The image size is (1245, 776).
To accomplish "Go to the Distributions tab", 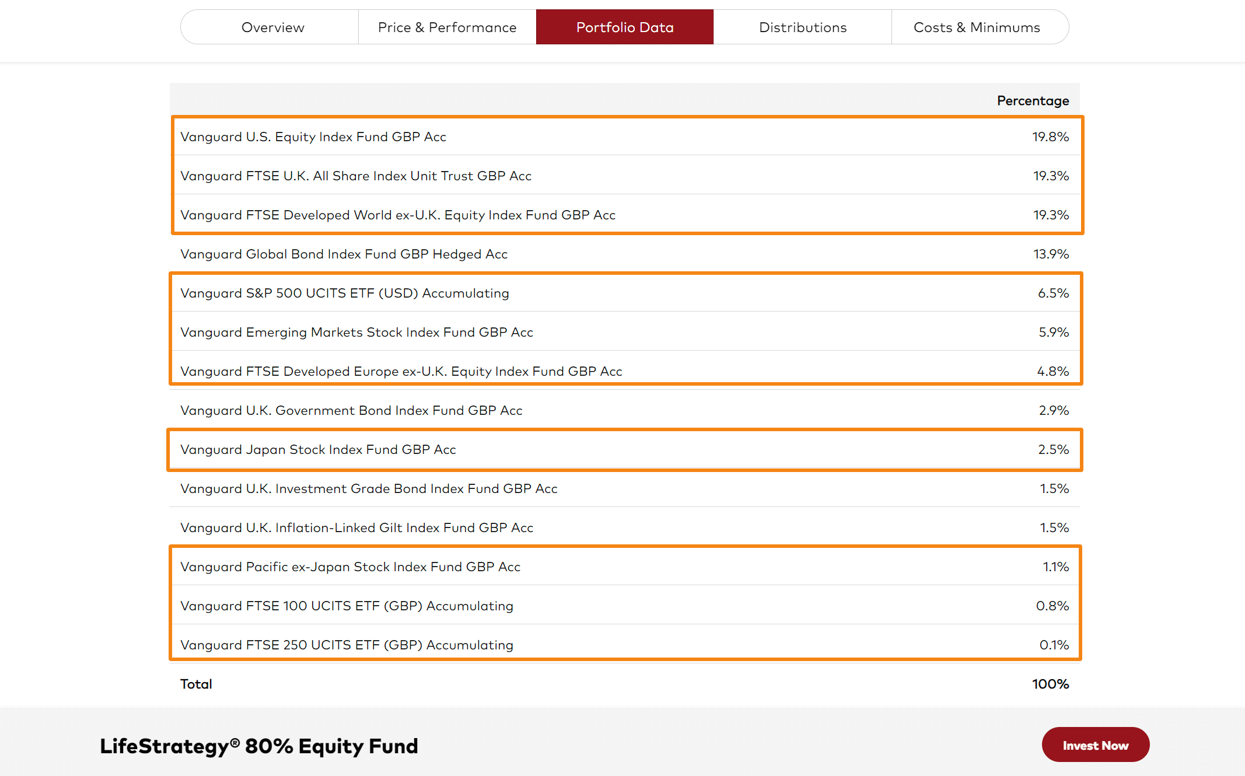I will 803,27.
